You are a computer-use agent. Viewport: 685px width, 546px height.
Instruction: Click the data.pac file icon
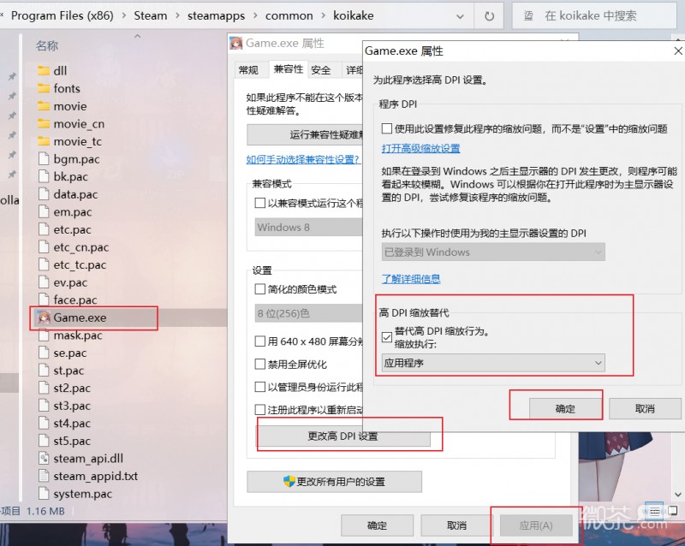click(44, 194)
